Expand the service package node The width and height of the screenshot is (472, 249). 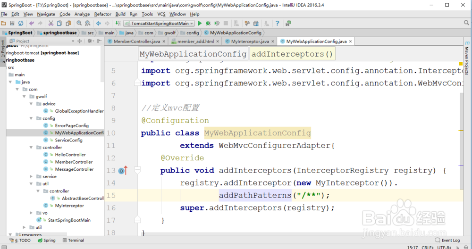[x=31, y=176]
